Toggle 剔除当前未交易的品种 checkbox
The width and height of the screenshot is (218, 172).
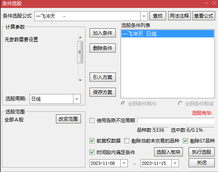[127, 141]
